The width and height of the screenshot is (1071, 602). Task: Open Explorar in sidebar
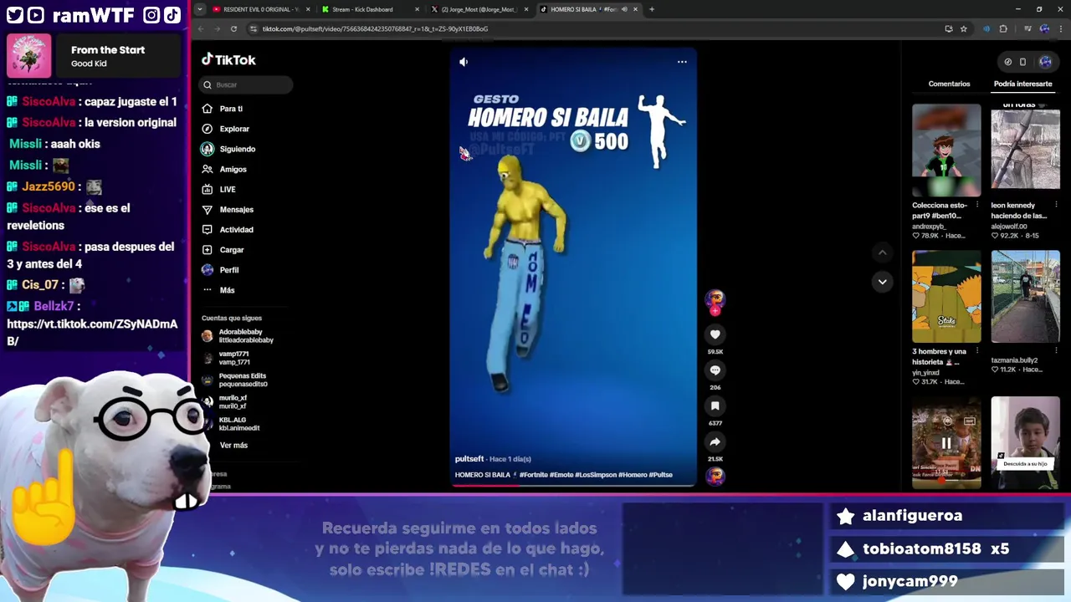tap(226, 129)
